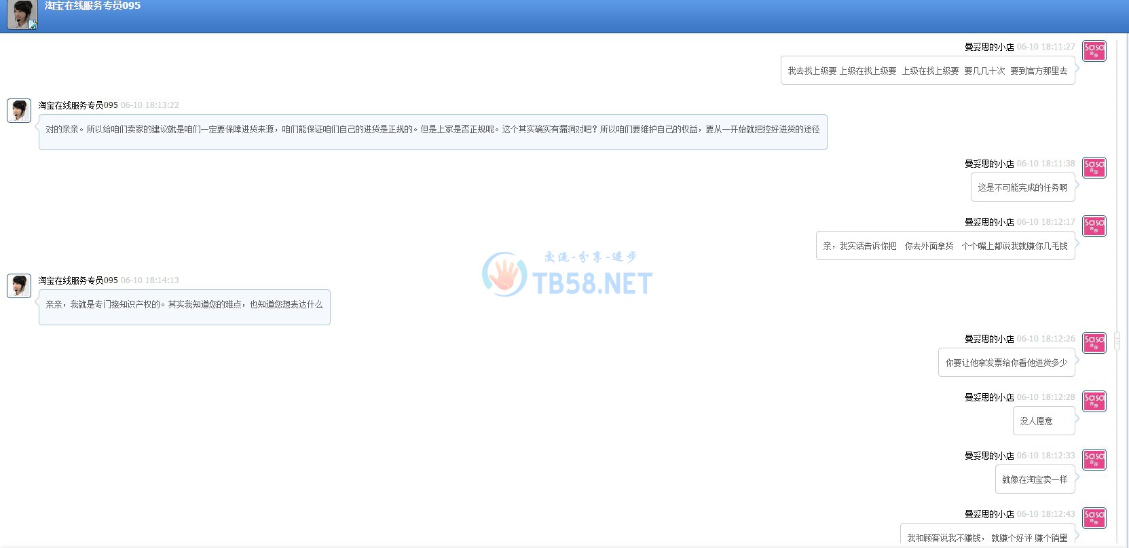This screenshot has height=548, width=1129.
Task: Click the agent message starting with 亲亲，我就是专门接知识产权的
Action: 184,305
